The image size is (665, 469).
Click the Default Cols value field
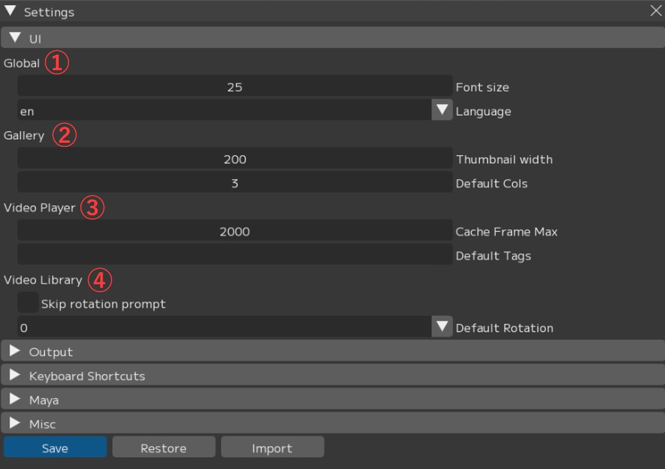click(x=234, y=183)
